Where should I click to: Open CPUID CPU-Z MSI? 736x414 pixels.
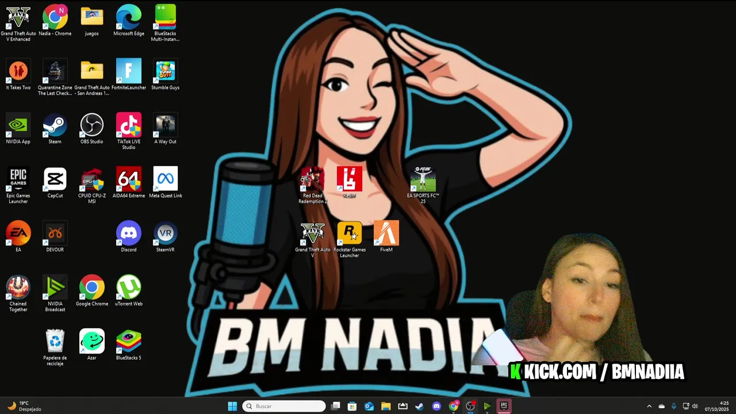[92, 186]
